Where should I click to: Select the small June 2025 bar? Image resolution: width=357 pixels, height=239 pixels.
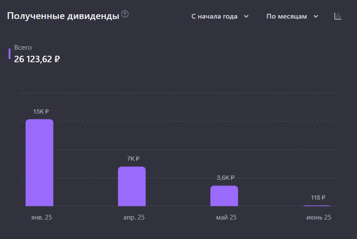316,205
